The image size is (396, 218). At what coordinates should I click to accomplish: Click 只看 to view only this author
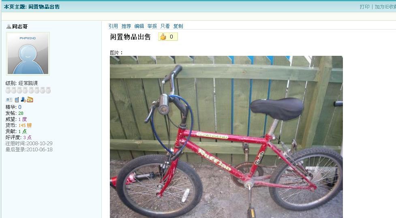165,26
